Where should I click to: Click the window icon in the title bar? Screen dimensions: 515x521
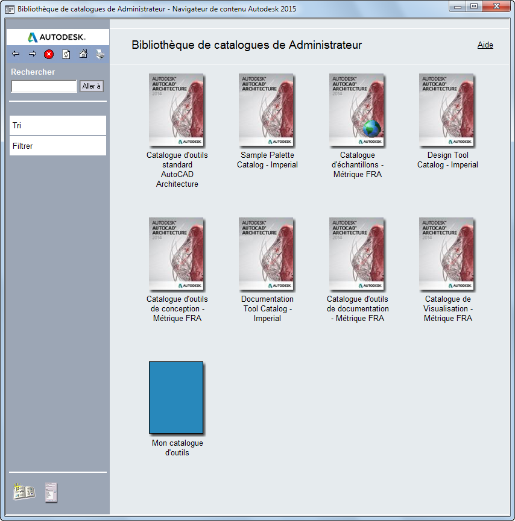(10, 9)
